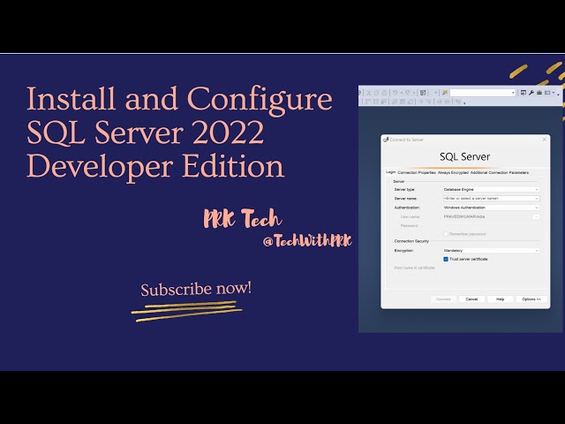Click the Cancel button
Viewport: 565px width, 424px height.
[x=471, y=299]
